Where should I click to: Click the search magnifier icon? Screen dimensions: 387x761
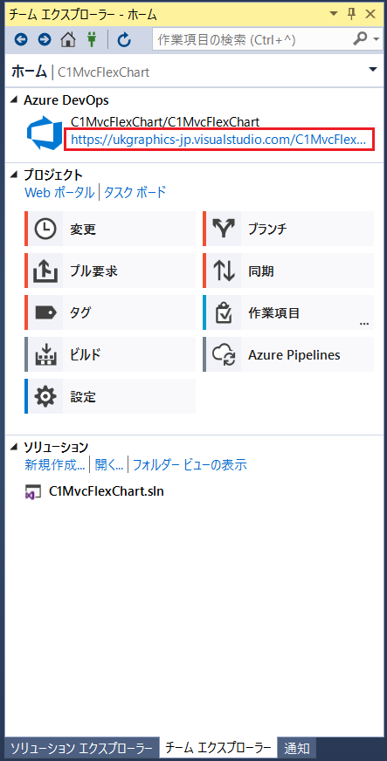pyautogui.click(x=360, y=38)
